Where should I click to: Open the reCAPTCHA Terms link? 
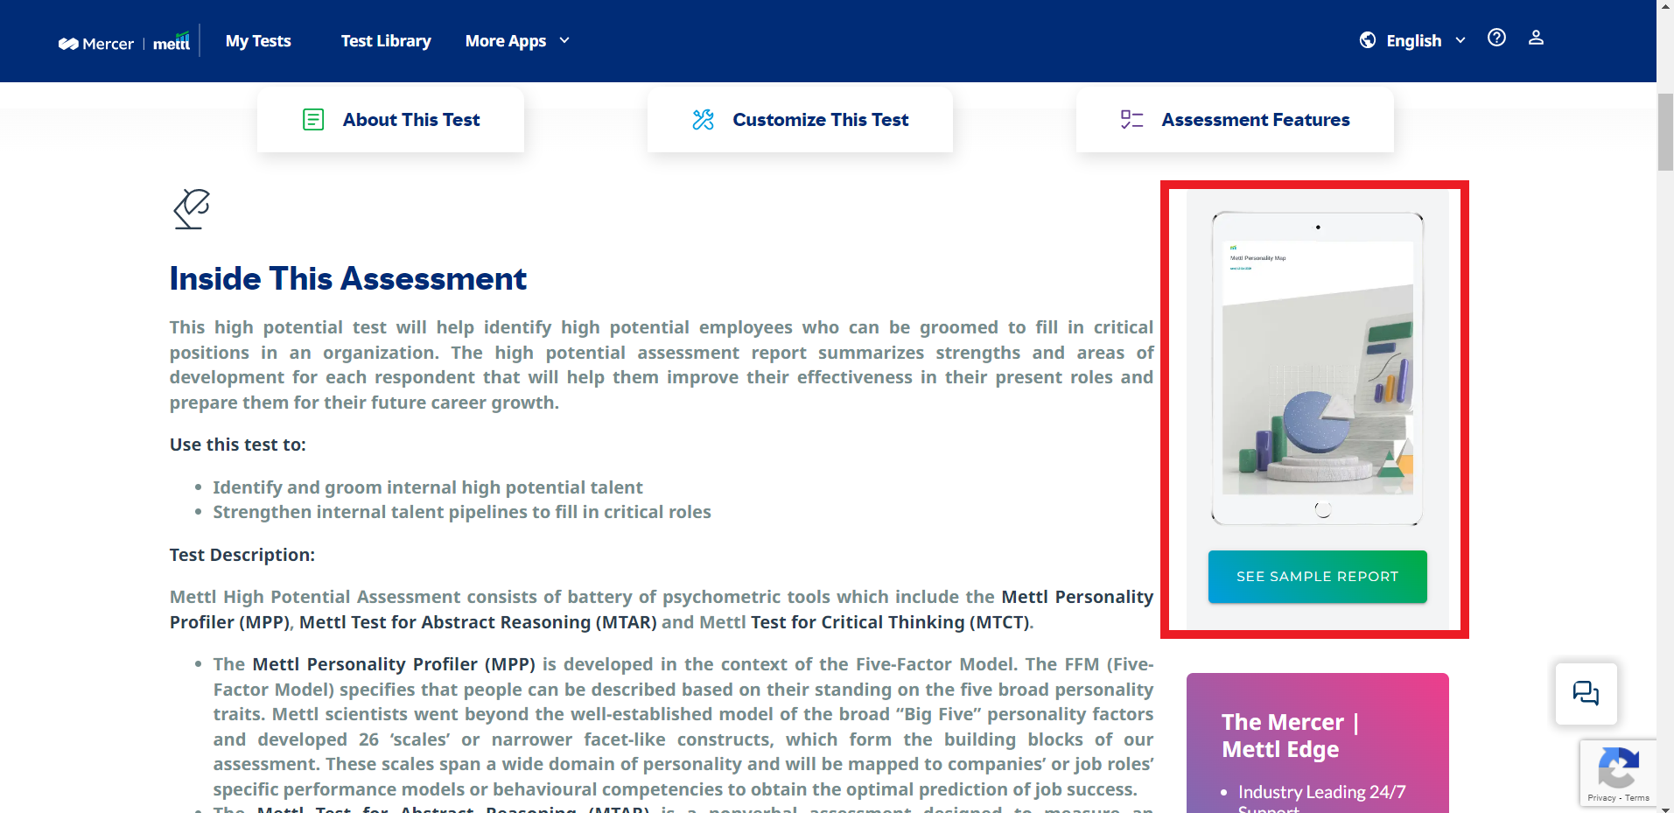[x=1637, y=798]
